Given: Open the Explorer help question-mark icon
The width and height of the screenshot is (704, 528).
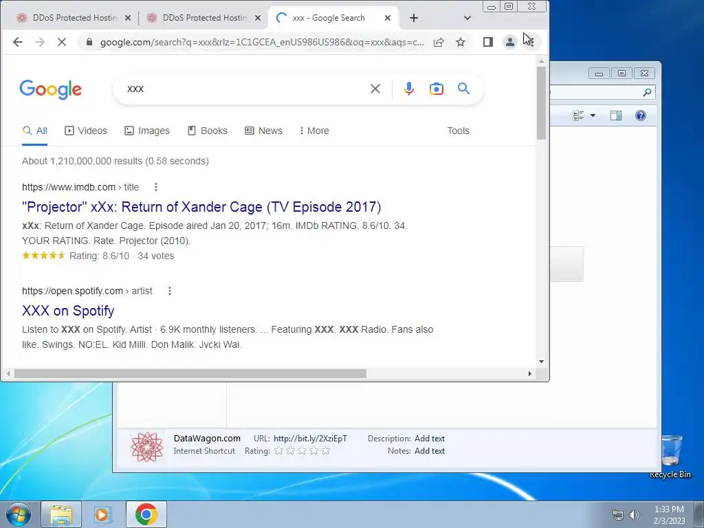Looking at the screenshot, I should click(641, 115).
